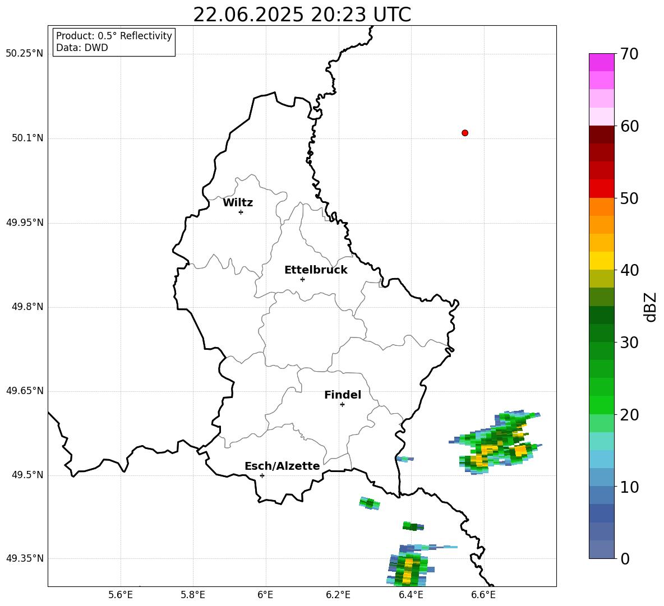Click the Ettelbruck city label

(x=316, y=270)
